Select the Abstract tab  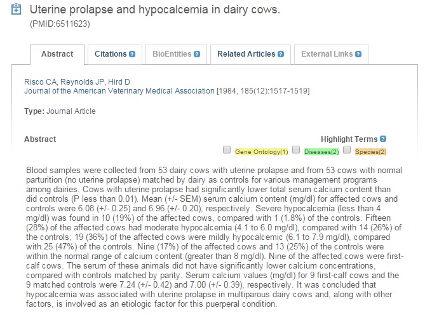point(57,54)
